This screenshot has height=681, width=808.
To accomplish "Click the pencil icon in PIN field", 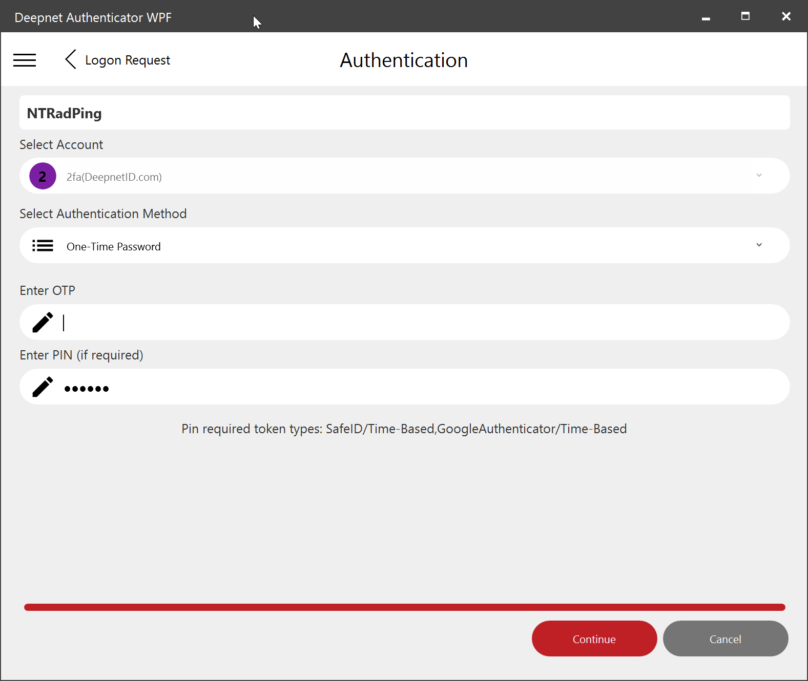I will point(43,387).
